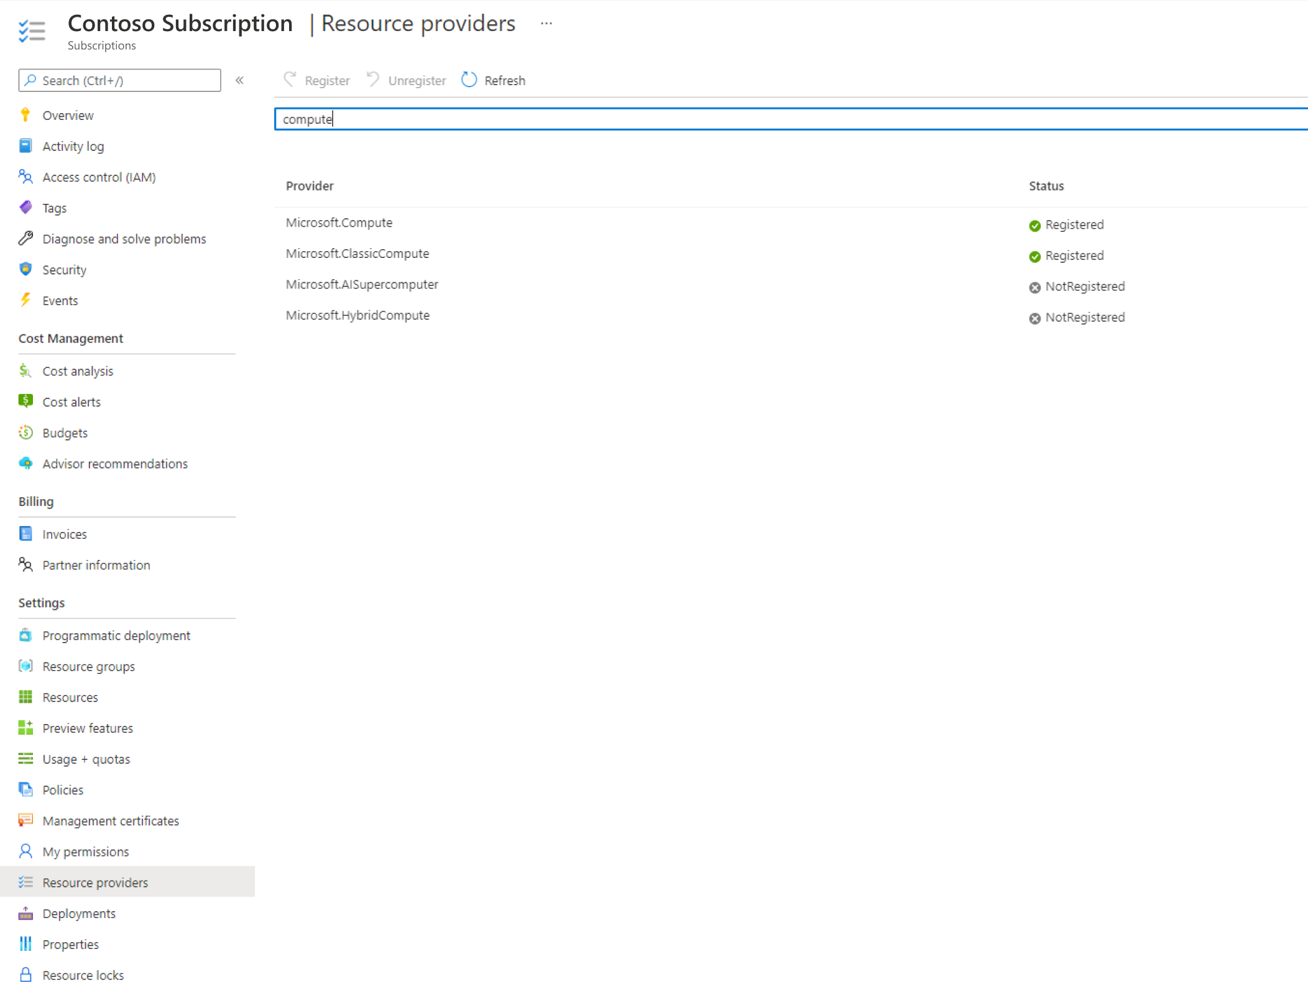The width and height of the screenshot is (1308, 995).
Task: Collapse the sidebar with the double chevron
Action: click(239, 80)
